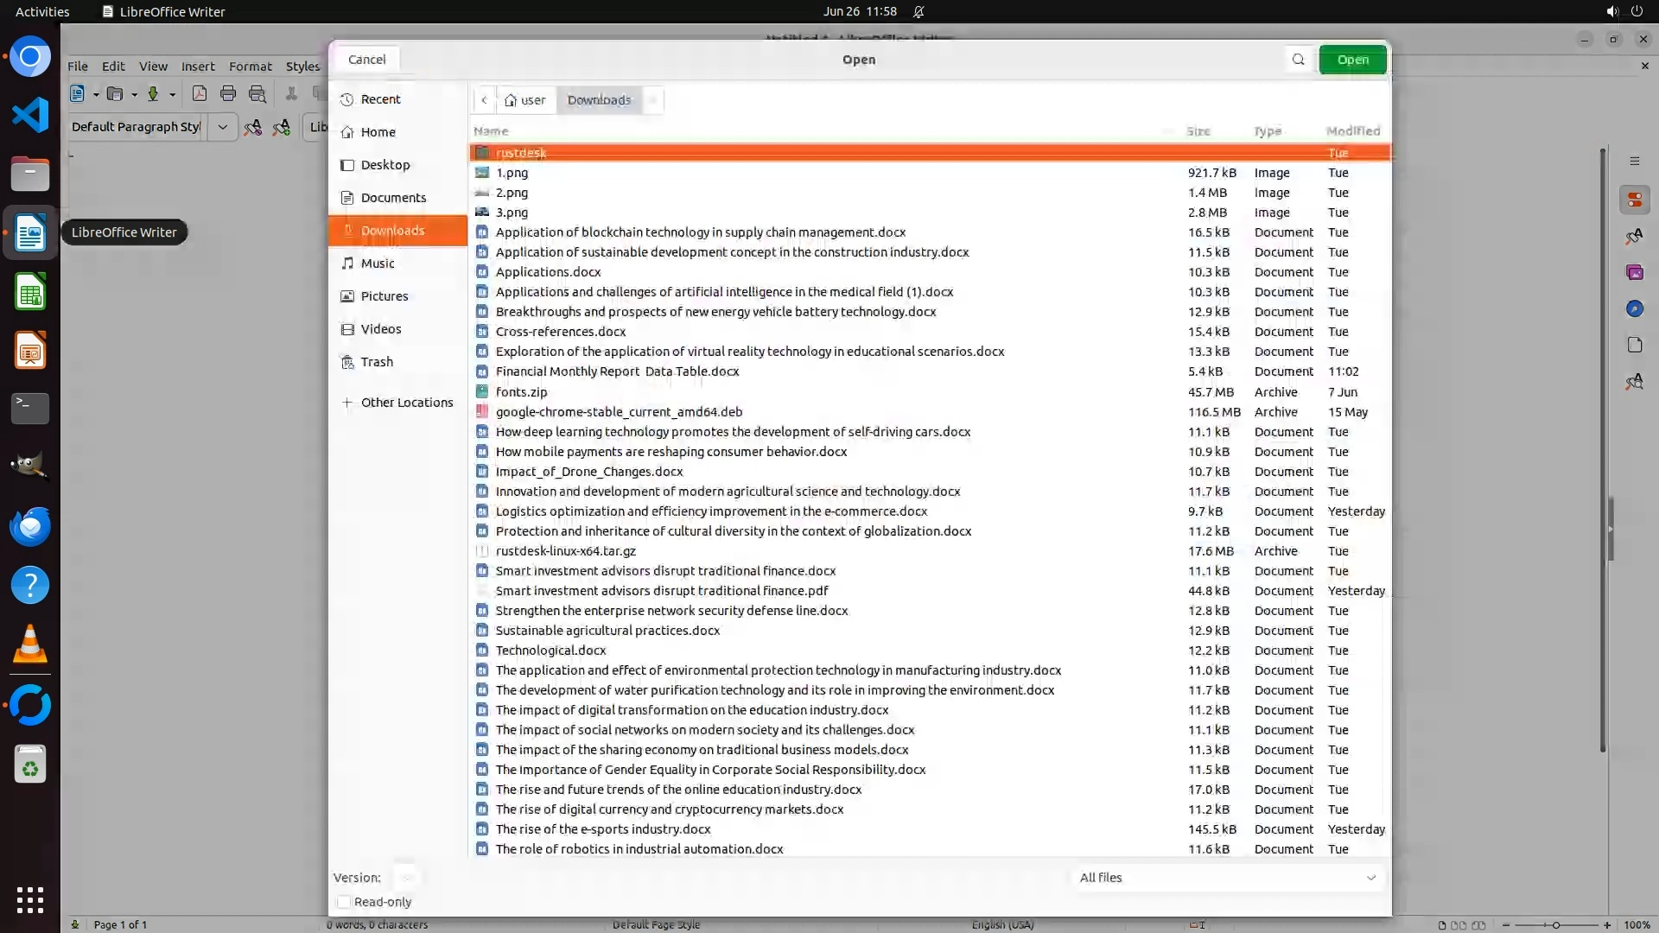Screen dimensions: 1659x933
Task: Open the paragraph style dropdown arrow
Action: pos(222,127)
